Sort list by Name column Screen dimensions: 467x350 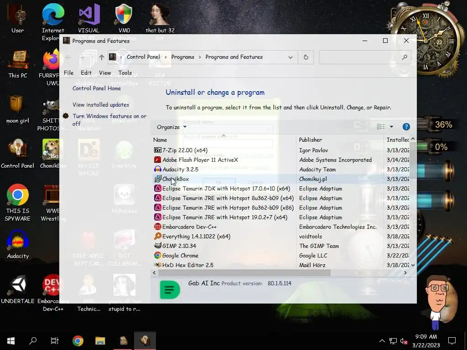[223, 139]
